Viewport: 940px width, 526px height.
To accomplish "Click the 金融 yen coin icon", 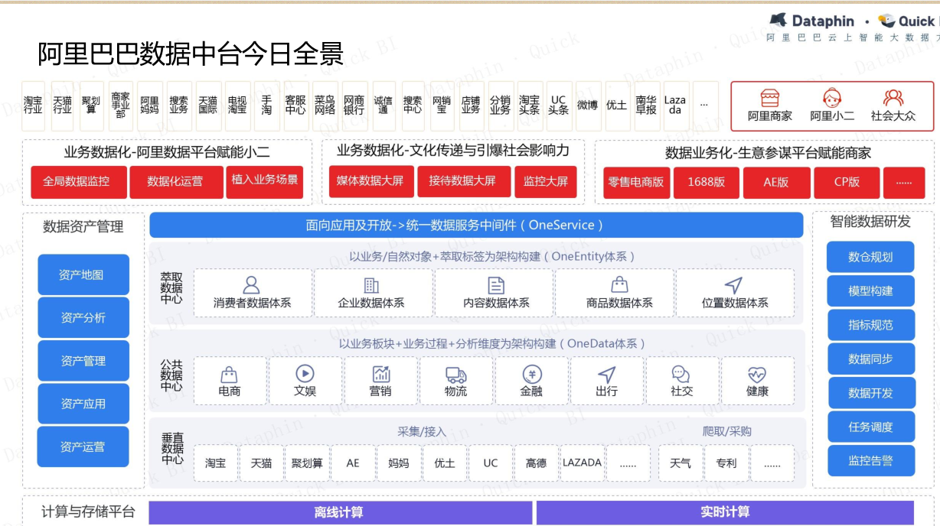I will (531, 374).
